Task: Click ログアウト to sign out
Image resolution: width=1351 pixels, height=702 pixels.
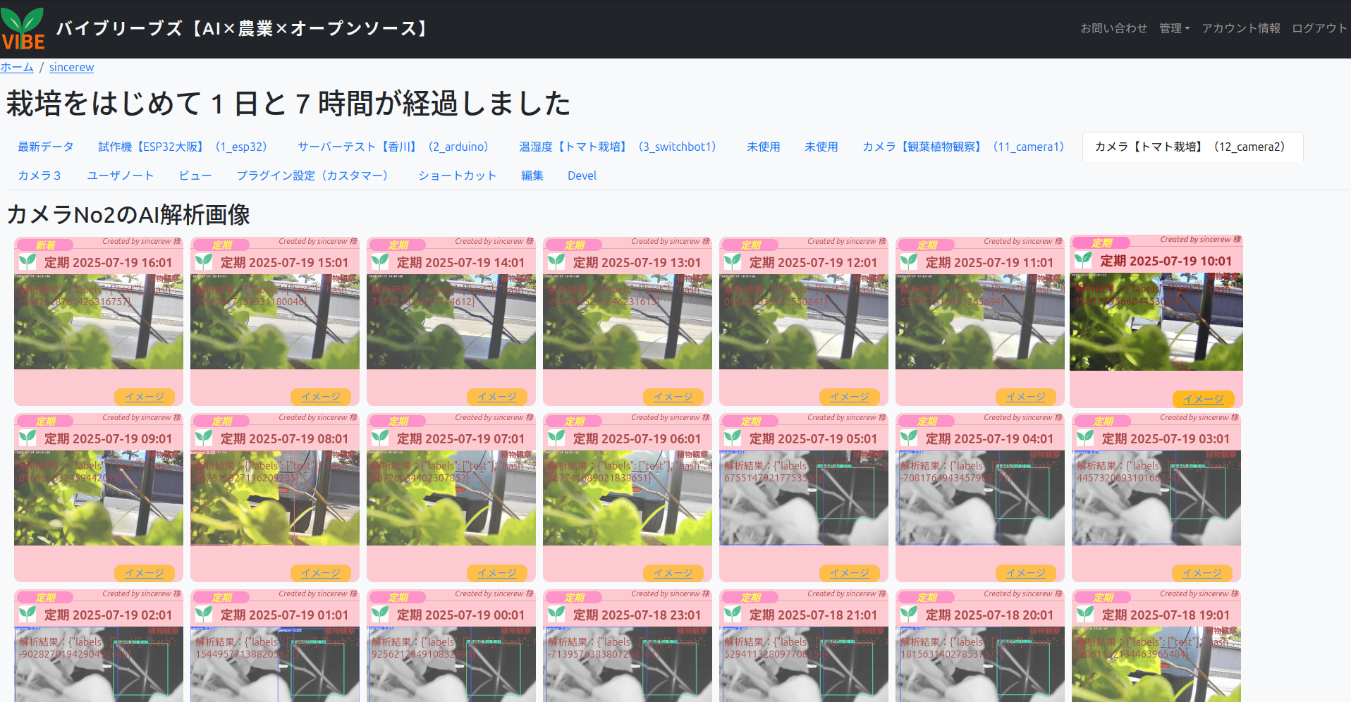Action: tap(1319, 28)
